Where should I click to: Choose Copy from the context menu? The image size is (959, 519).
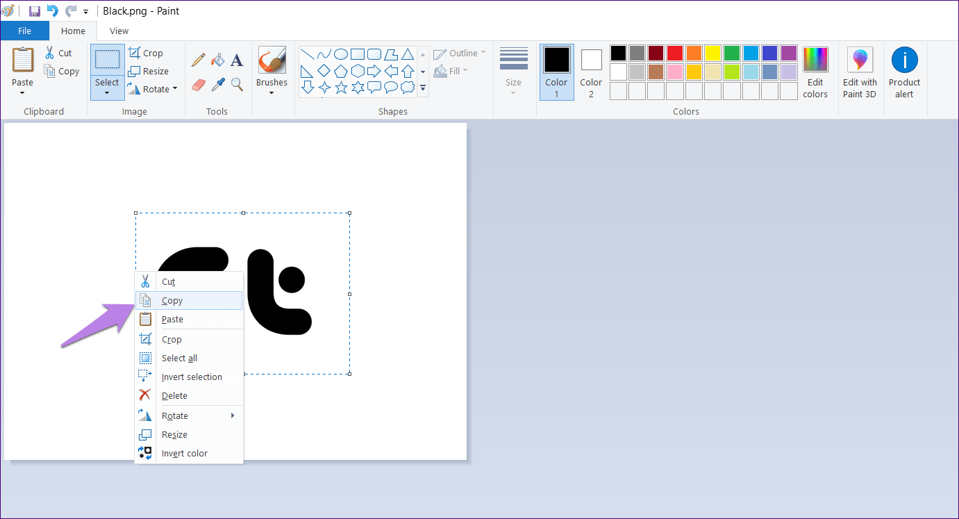click(x=172, y=301)
